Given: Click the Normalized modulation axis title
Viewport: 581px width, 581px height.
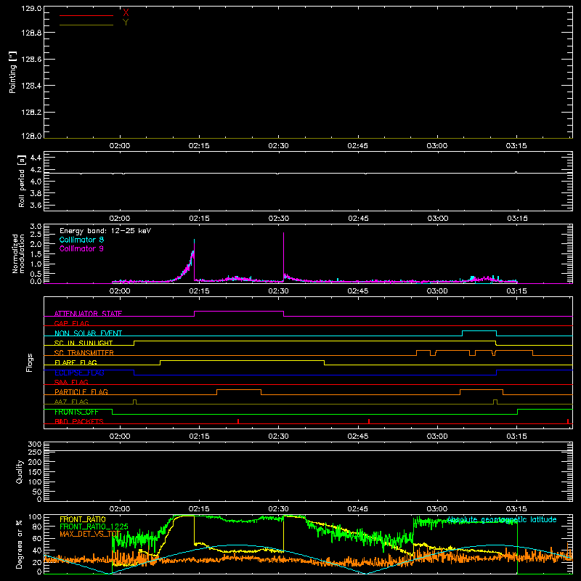Looking at the screenshot, I should [18, 253].
